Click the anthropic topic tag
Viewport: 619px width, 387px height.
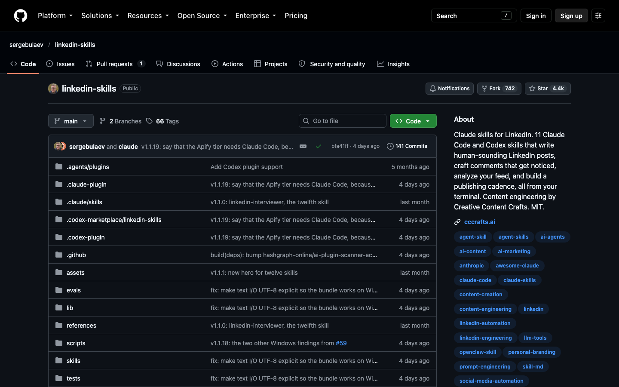[x=472, y=266]
